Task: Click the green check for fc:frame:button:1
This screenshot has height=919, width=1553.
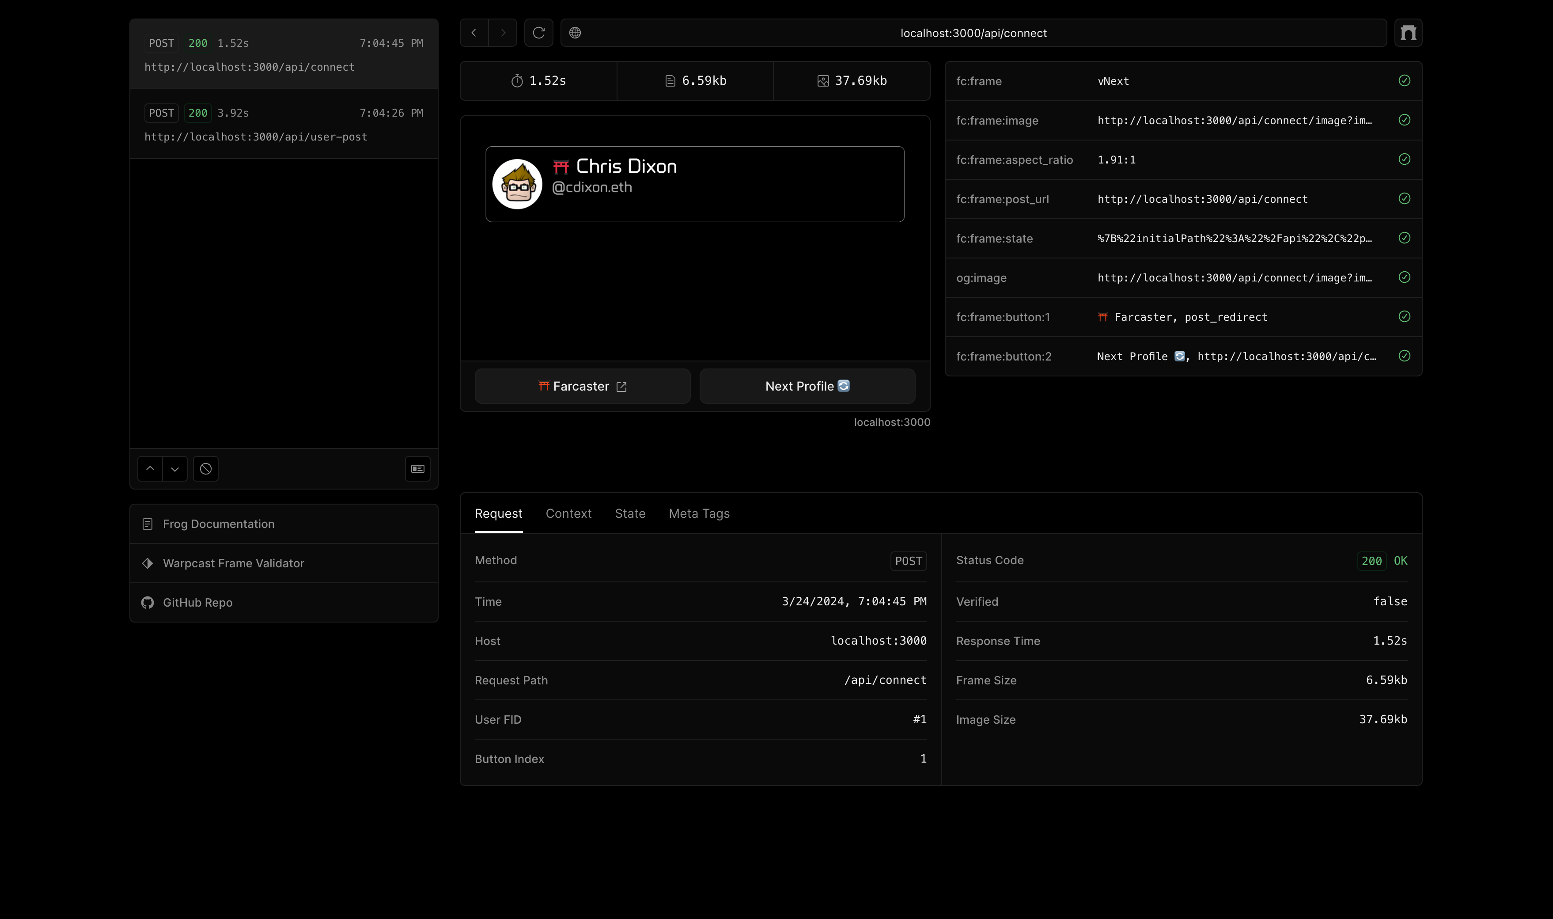Action: click(x=1405, y=316)
